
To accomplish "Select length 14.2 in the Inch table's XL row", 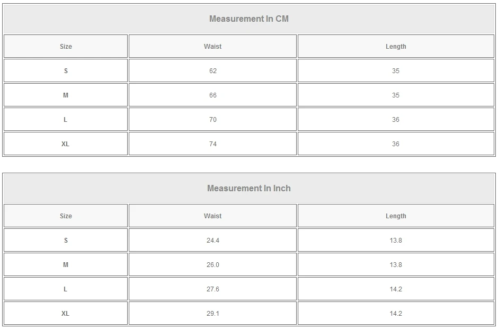I will [x=396, y=314].
